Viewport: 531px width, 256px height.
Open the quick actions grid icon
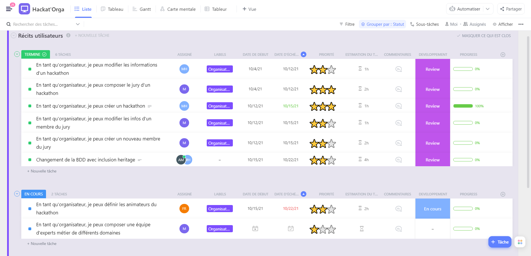[x=520, y=242]
